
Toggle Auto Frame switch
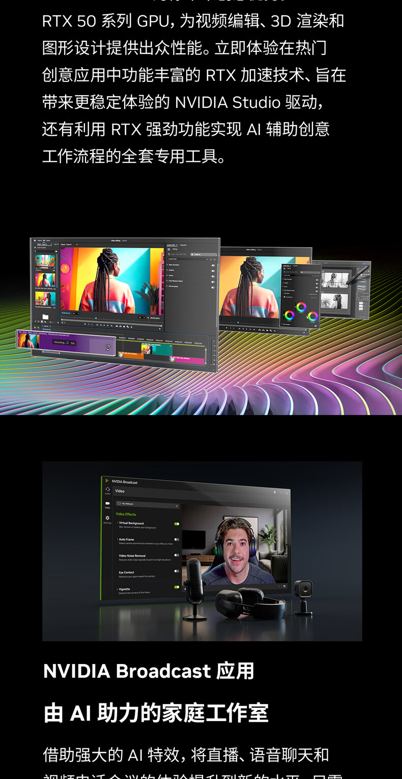pos(177,539)
